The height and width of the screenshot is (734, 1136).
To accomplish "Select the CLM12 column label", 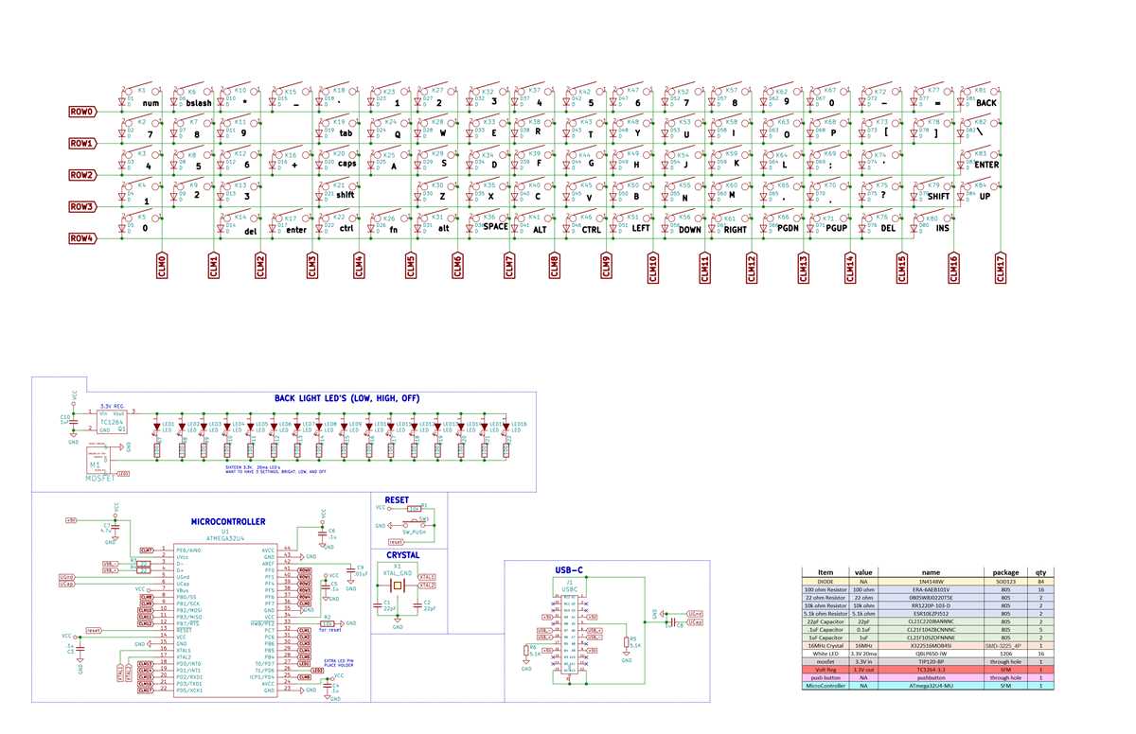I will click(752, 268).
